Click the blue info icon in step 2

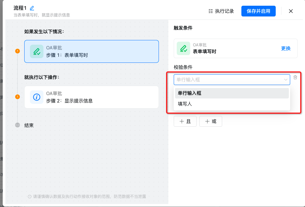(36, 97)
